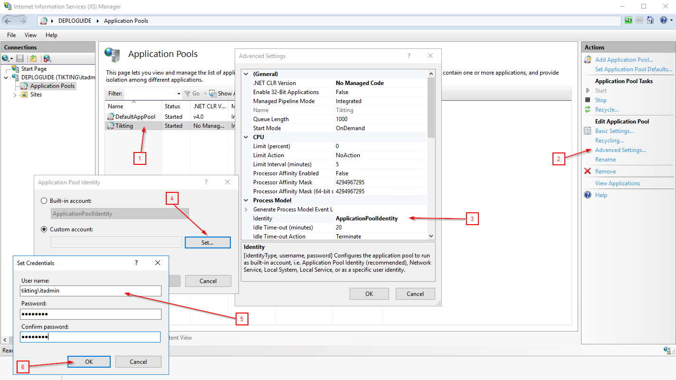Collapse the CPU section in Advanced Settings

[246, 137]
